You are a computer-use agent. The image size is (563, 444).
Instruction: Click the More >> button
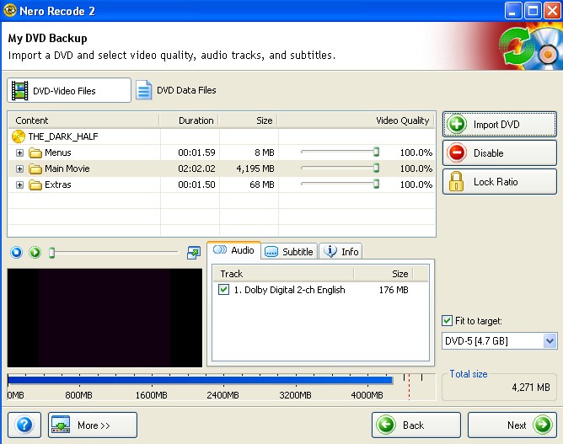pos(93,425)
